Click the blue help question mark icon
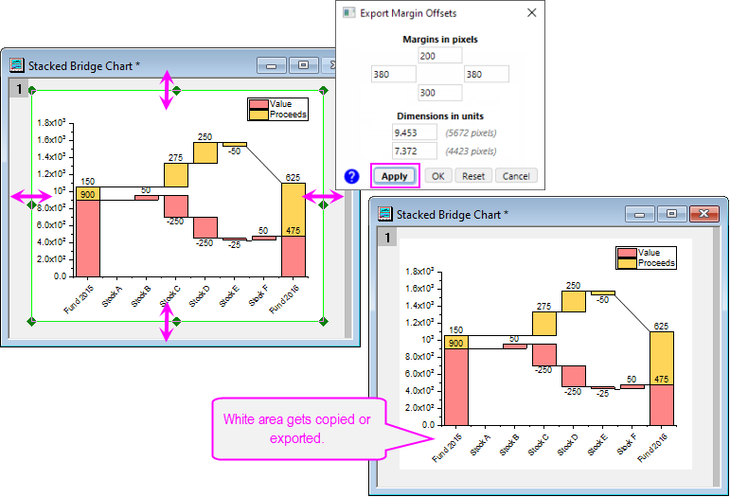 (351, 176)
